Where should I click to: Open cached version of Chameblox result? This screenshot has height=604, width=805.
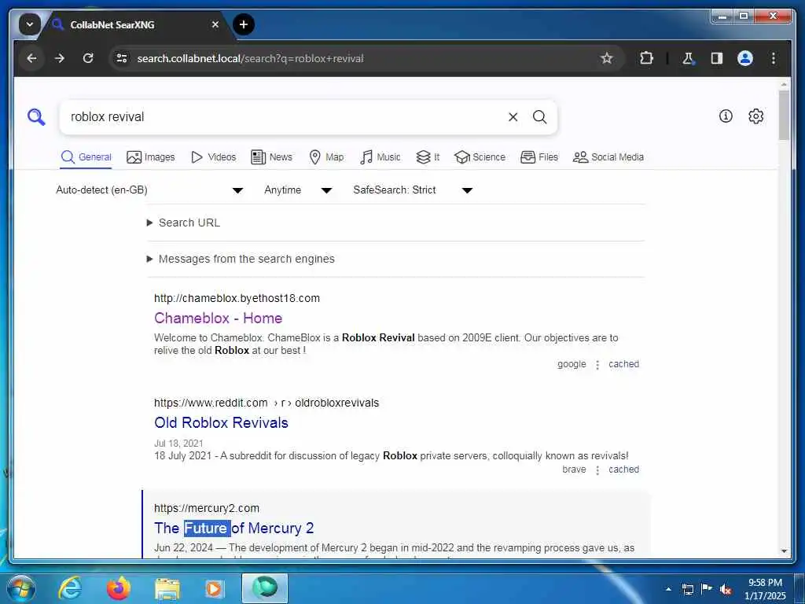tap(623, 364)
